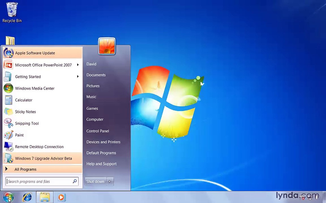Select the partially hidden desktop folder icon

10,41
